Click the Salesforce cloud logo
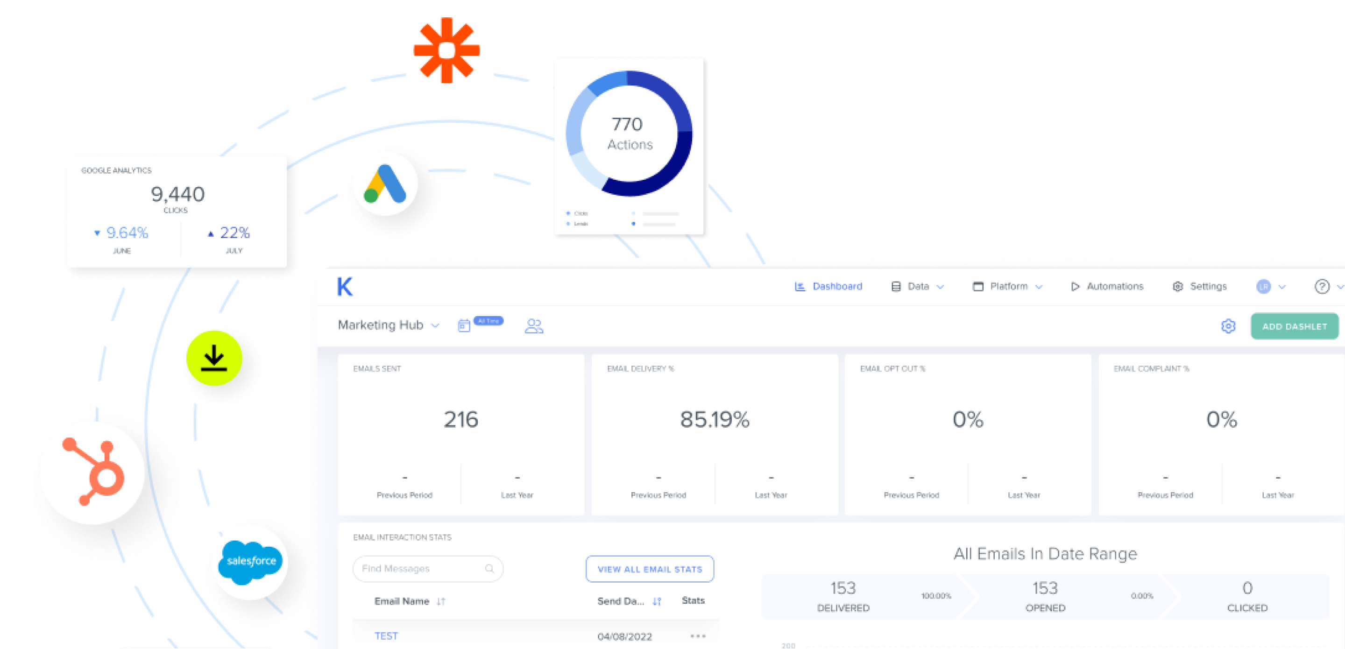Image resolution: width=1345 pixels, height=649 pixels. coord(250,561)
